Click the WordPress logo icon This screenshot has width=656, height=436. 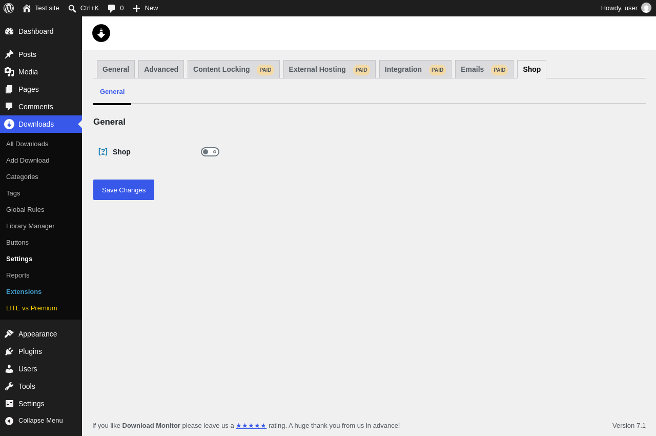[x=9, y=8]
